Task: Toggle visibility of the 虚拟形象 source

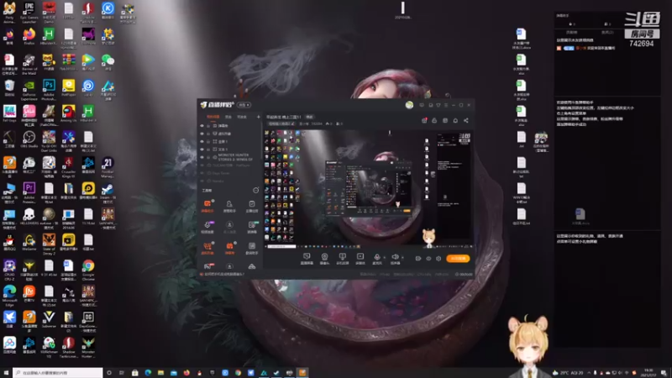Action: pos(202,134)
